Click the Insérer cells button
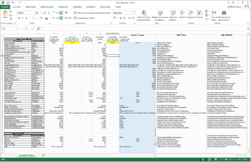 (x=182, y=16)
